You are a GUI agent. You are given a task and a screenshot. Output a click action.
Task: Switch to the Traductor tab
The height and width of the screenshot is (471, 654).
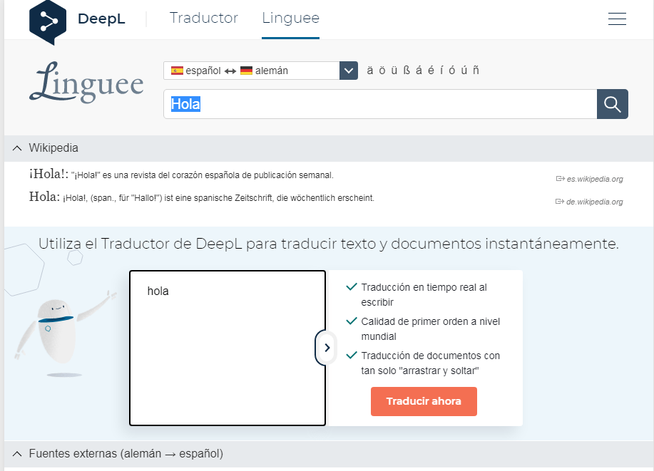click(203, 19)
